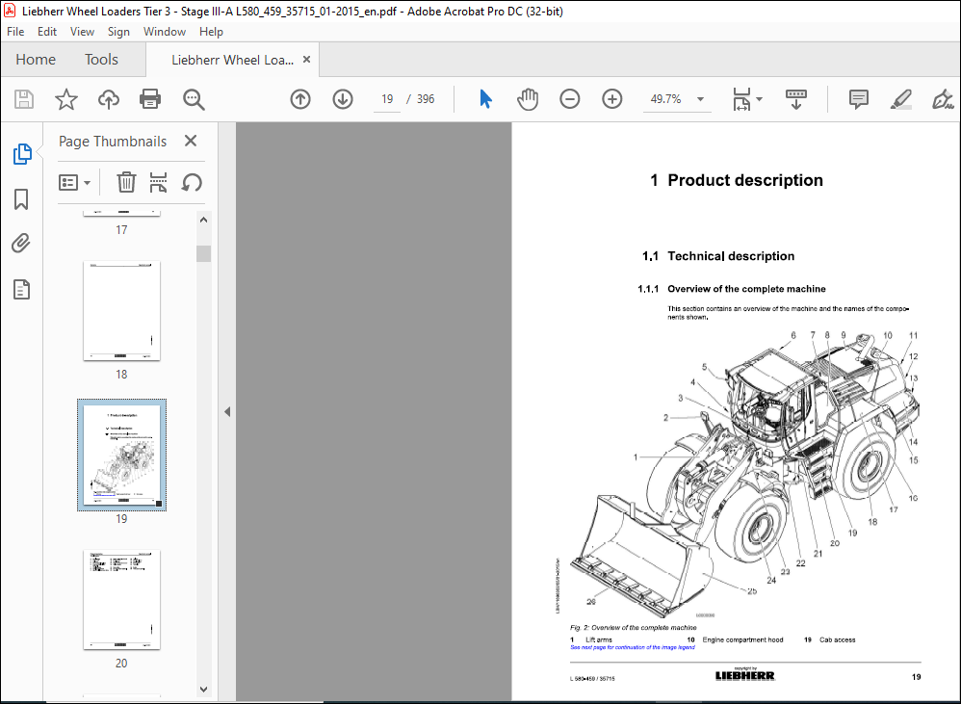Click the thumbnail panel scrollbar thumb
The width and height of the screenshot is (961, 704).
tap(203, 253)
